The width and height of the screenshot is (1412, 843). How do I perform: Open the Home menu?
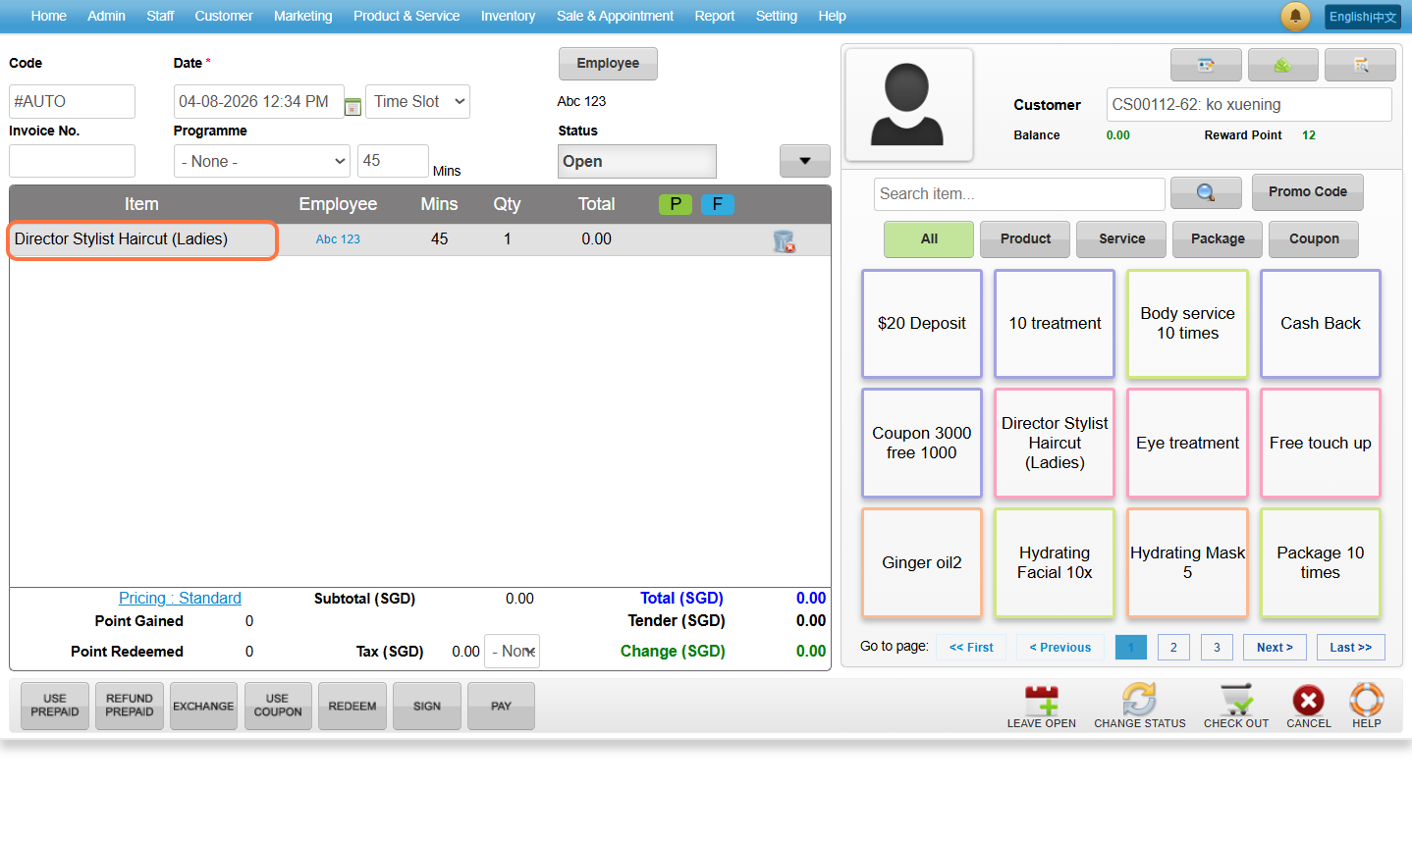pyautogui.click(x=49, y=16)
